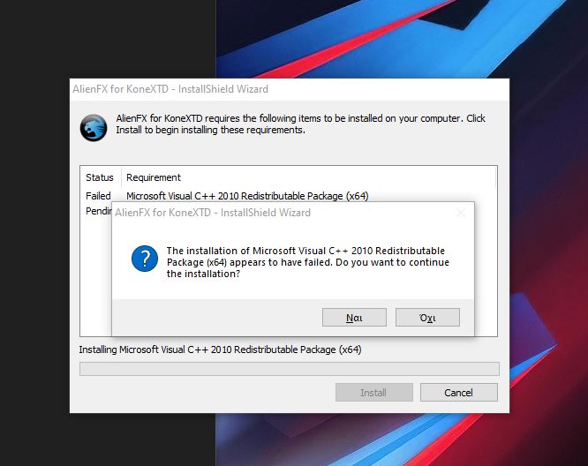This screenshot has width=588, height=466.
Task: Select the Requirement column header
Action: [x=309, y=177]
